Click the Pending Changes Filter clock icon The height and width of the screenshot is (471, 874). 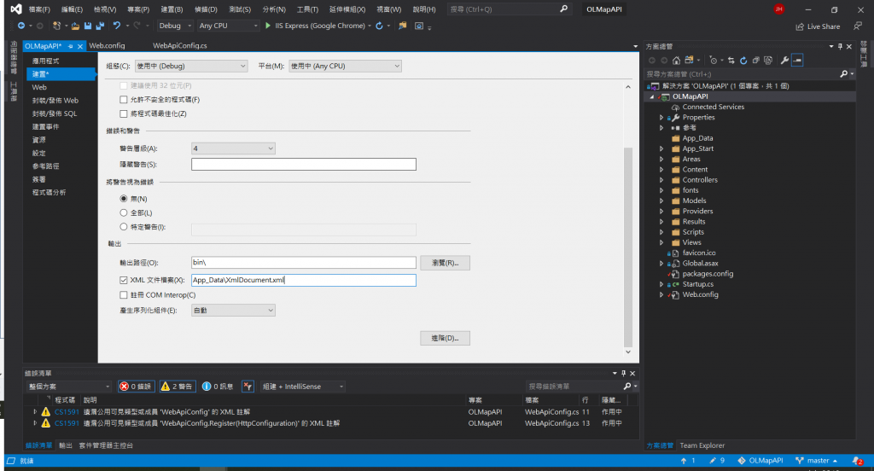(x=713, y=61)
